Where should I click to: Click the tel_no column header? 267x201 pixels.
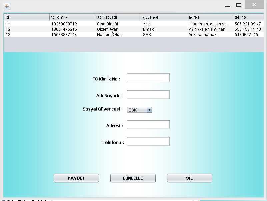248,17
